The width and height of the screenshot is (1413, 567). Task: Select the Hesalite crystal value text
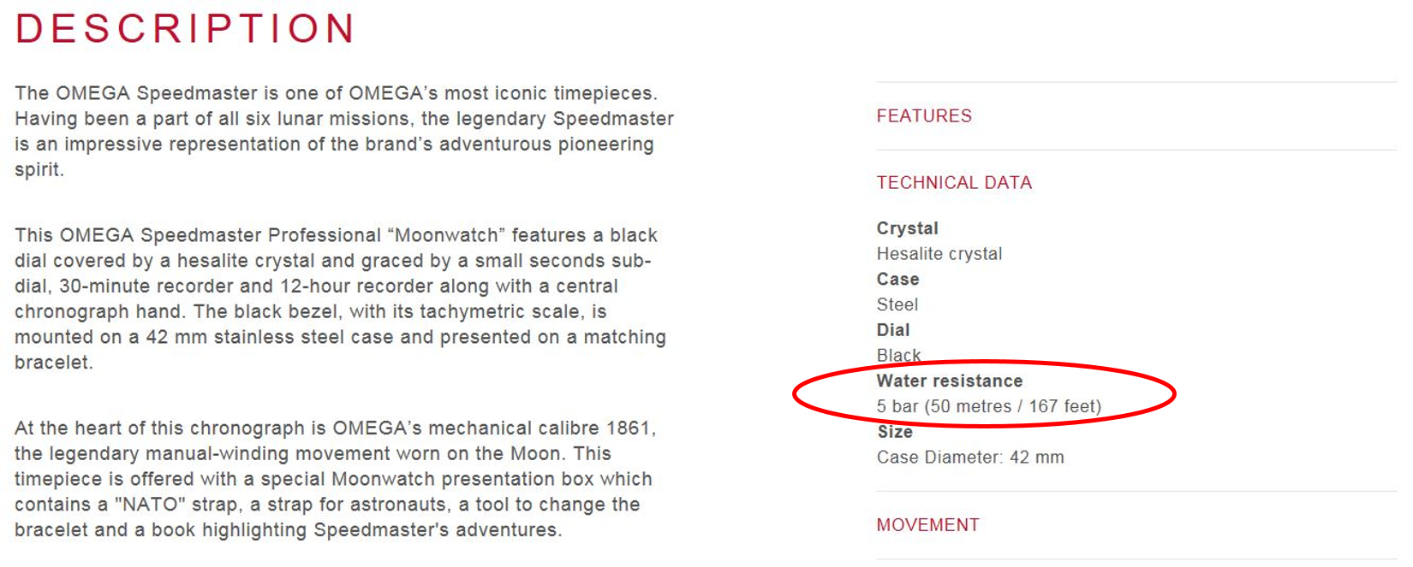point(939,254)
